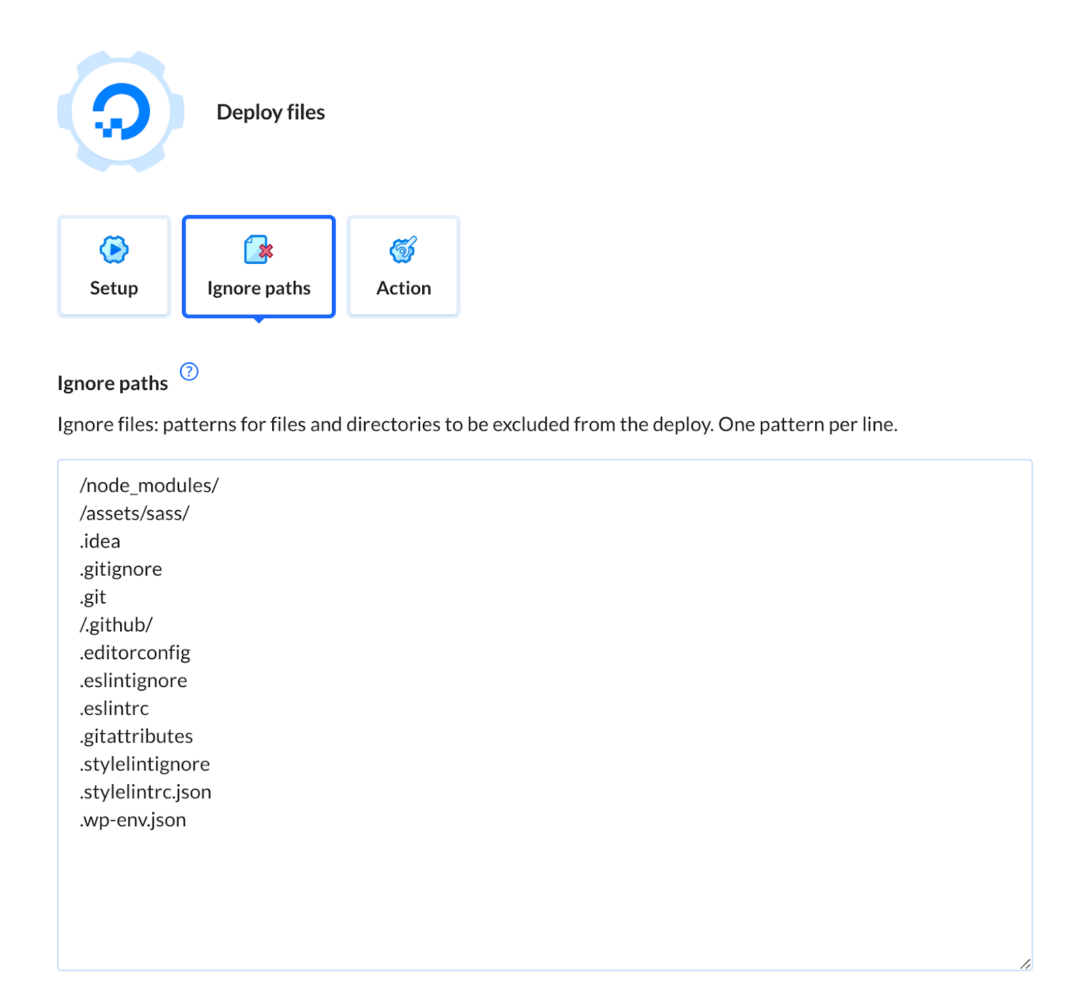Click the .eslintrc pattern line

114,708
